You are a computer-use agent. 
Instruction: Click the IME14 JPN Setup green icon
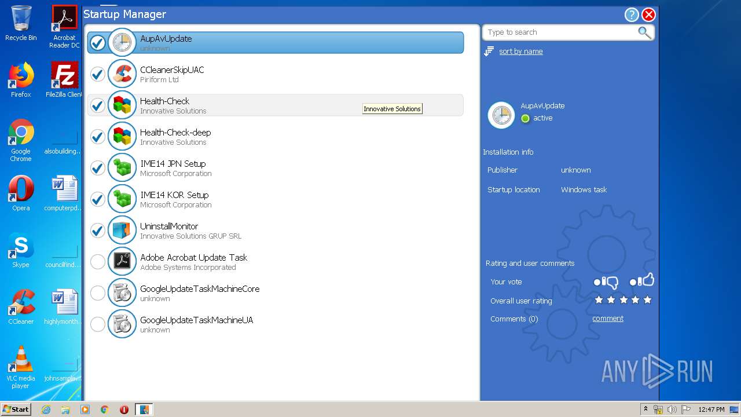coord(122,167)
